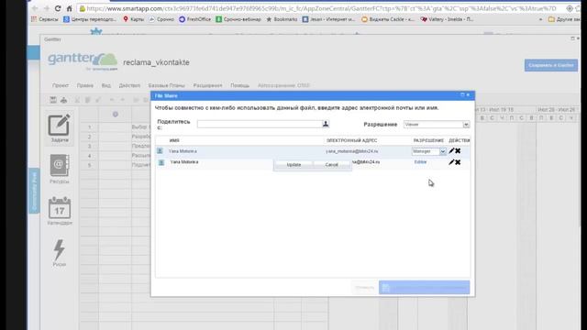This screenshot has height=330, width=587.
Task: Open Карты bookmark in bookmarks bar
Action: [x=133, y=19]
